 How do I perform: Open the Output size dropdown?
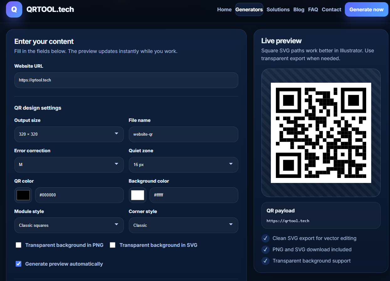(x=69, y=134)
